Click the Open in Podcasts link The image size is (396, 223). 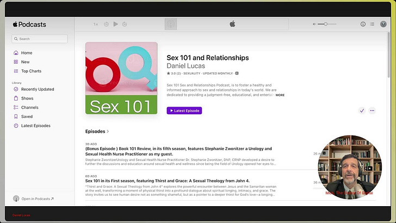point(38,199)
